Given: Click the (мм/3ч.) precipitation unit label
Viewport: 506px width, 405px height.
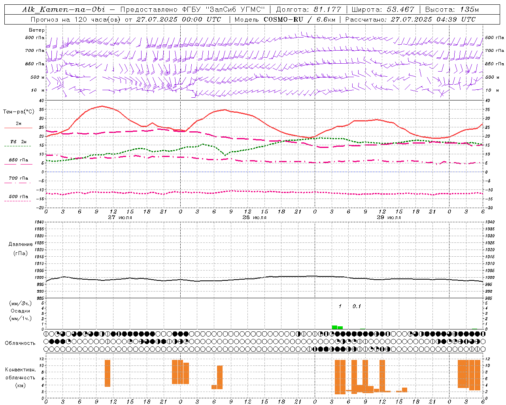Looking at the screenshot, I should coord(21,303).
